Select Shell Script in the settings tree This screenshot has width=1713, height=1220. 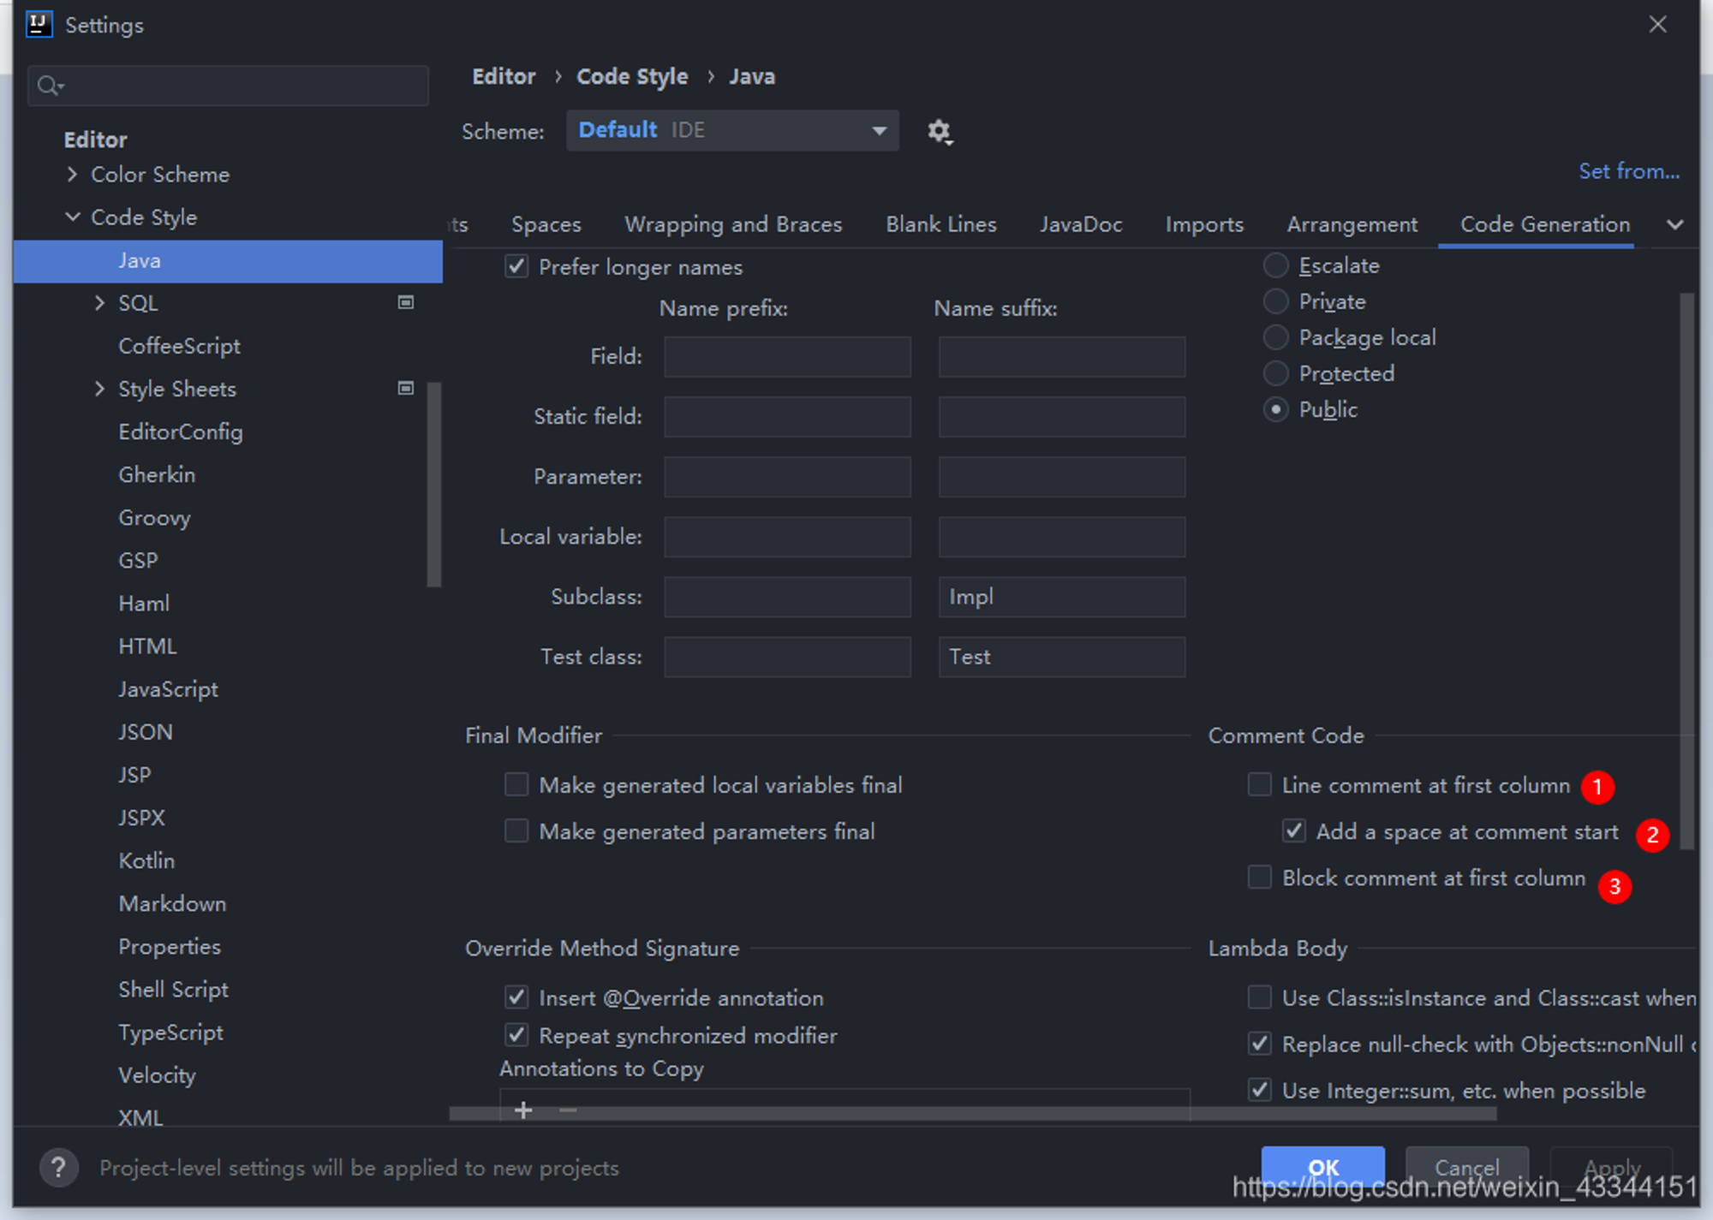click(173, 989)
